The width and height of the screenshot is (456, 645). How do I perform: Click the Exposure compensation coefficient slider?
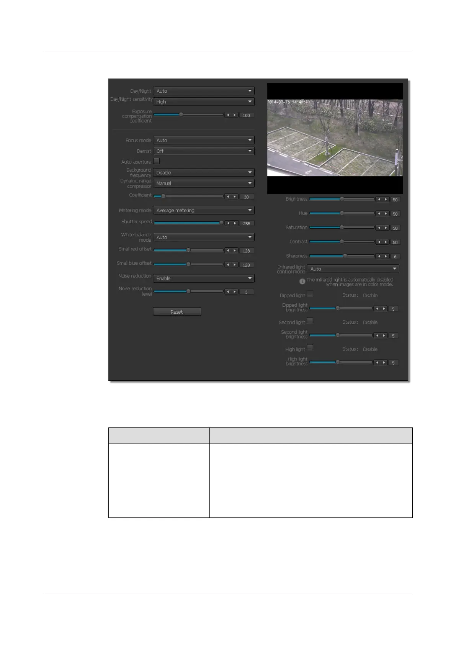coord(188,115)
